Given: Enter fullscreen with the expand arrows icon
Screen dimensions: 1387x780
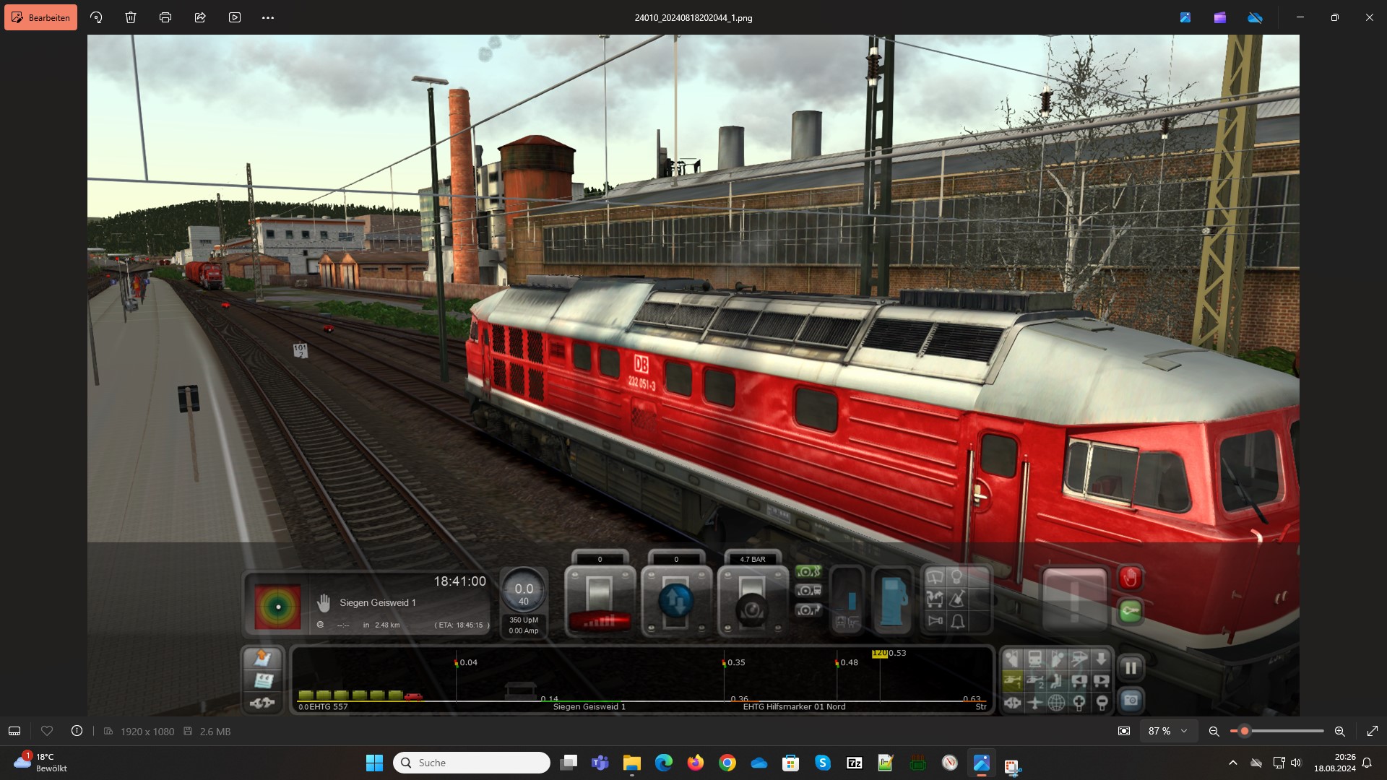Looking at the screenshot, I should [1372, 731].
